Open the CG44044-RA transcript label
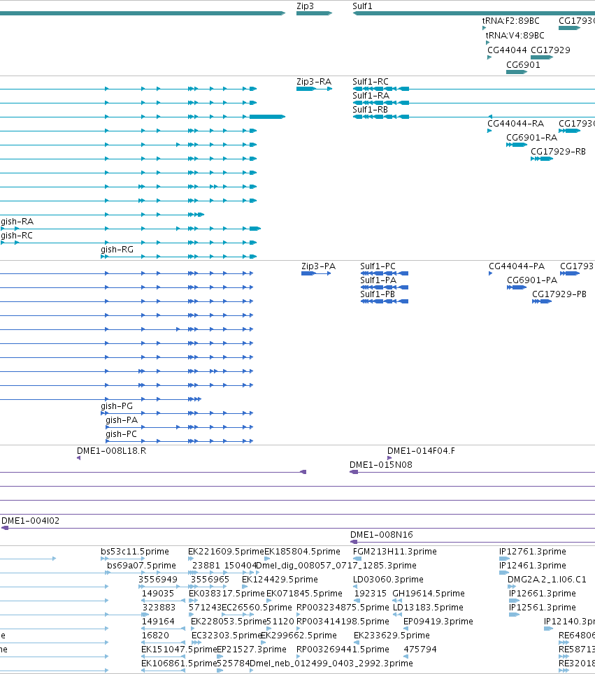The height and width of the screenshot is (674, 595). pos(515,123)
